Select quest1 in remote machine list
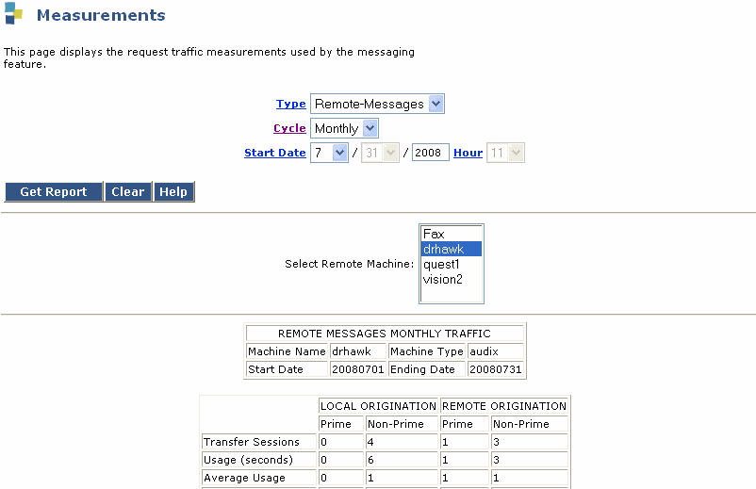Screen dimensions: 756x489 tap(452, 264)
